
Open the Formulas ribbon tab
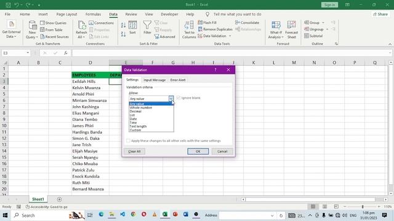click(x=93, y=14)
